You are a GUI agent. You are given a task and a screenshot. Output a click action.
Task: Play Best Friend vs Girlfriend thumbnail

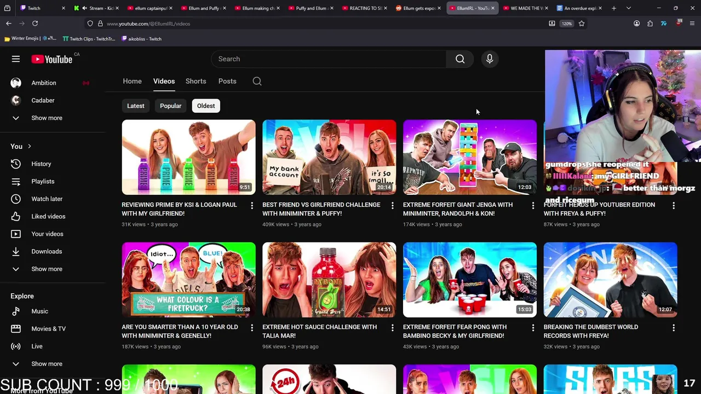(x=329, y=157)
